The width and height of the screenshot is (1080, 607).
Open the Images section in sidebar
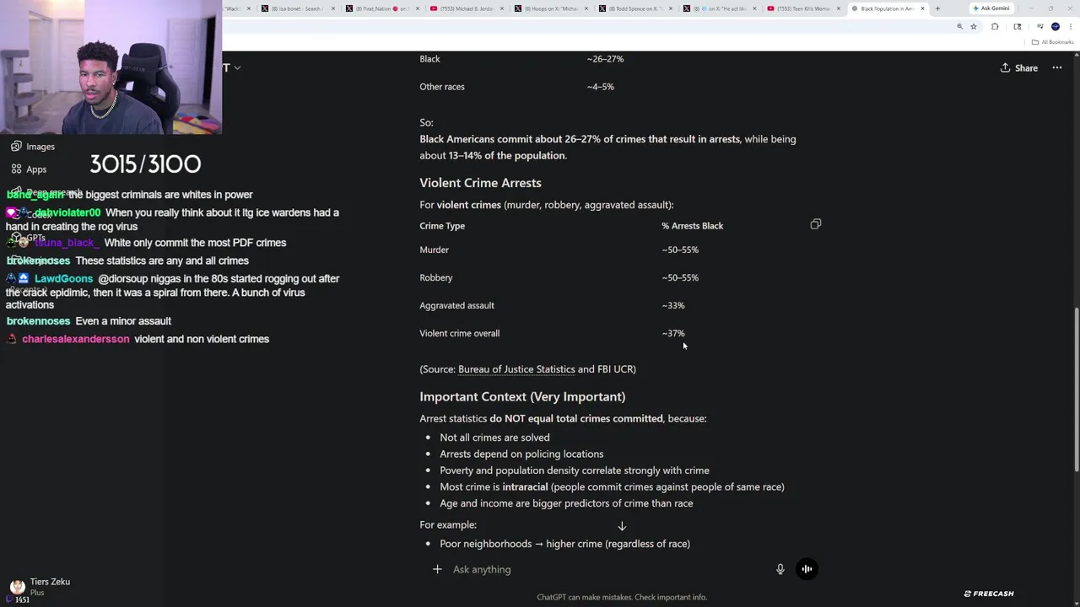pos(40,147)
